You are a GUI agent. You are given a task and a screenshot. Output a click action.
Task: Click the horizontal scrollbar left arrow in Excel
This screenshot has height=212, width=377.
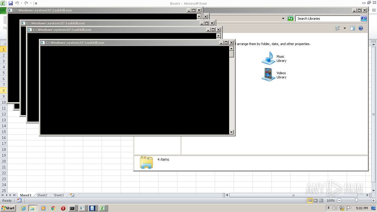click(x=227, y=195)
